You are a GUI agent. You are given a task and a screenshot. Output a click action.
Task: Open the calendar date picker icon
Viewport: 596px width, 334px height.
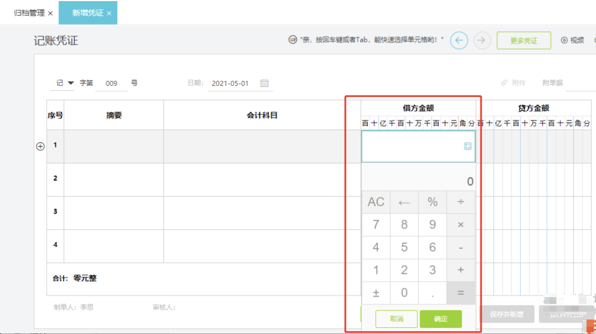[x=264, y=83]
